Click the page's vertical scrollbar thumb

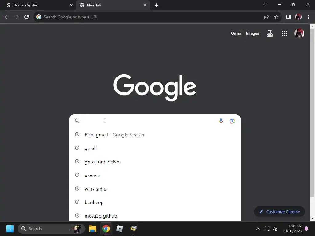click(x=313, y=113)
